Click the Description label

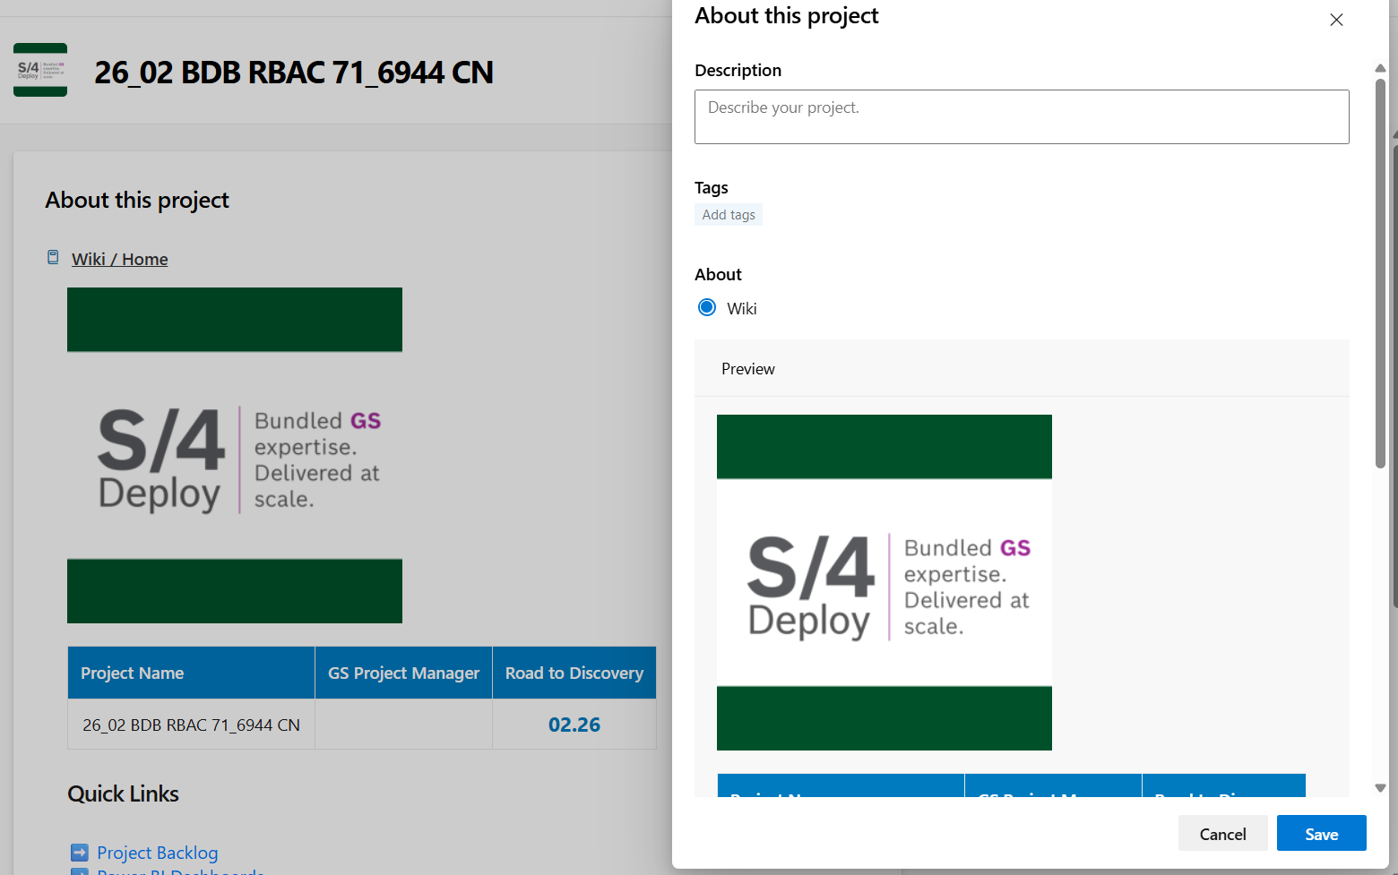[x=738, y=71]
